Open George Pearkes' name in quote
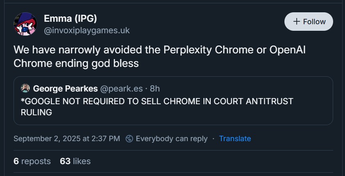The height and width of the screenshot is (176, 345). click(x=65, y=88)
